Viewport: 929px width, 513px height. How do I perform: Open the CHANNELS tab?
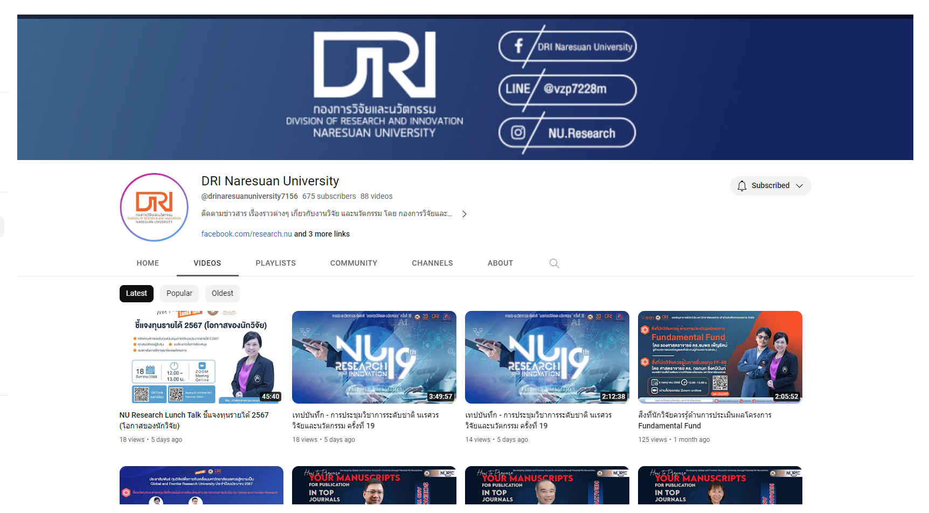pyautogui.click(x=433, y=263)
